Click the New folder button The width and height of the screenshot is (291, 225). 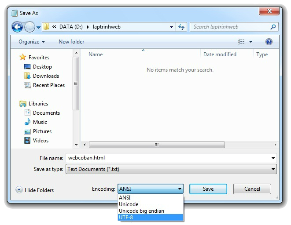(x=71, y=42)
